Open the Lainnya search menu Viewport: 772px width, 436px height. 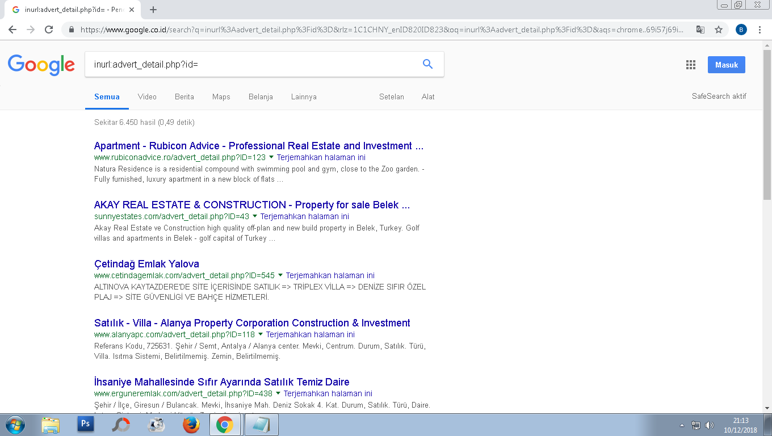pos(304,97)
